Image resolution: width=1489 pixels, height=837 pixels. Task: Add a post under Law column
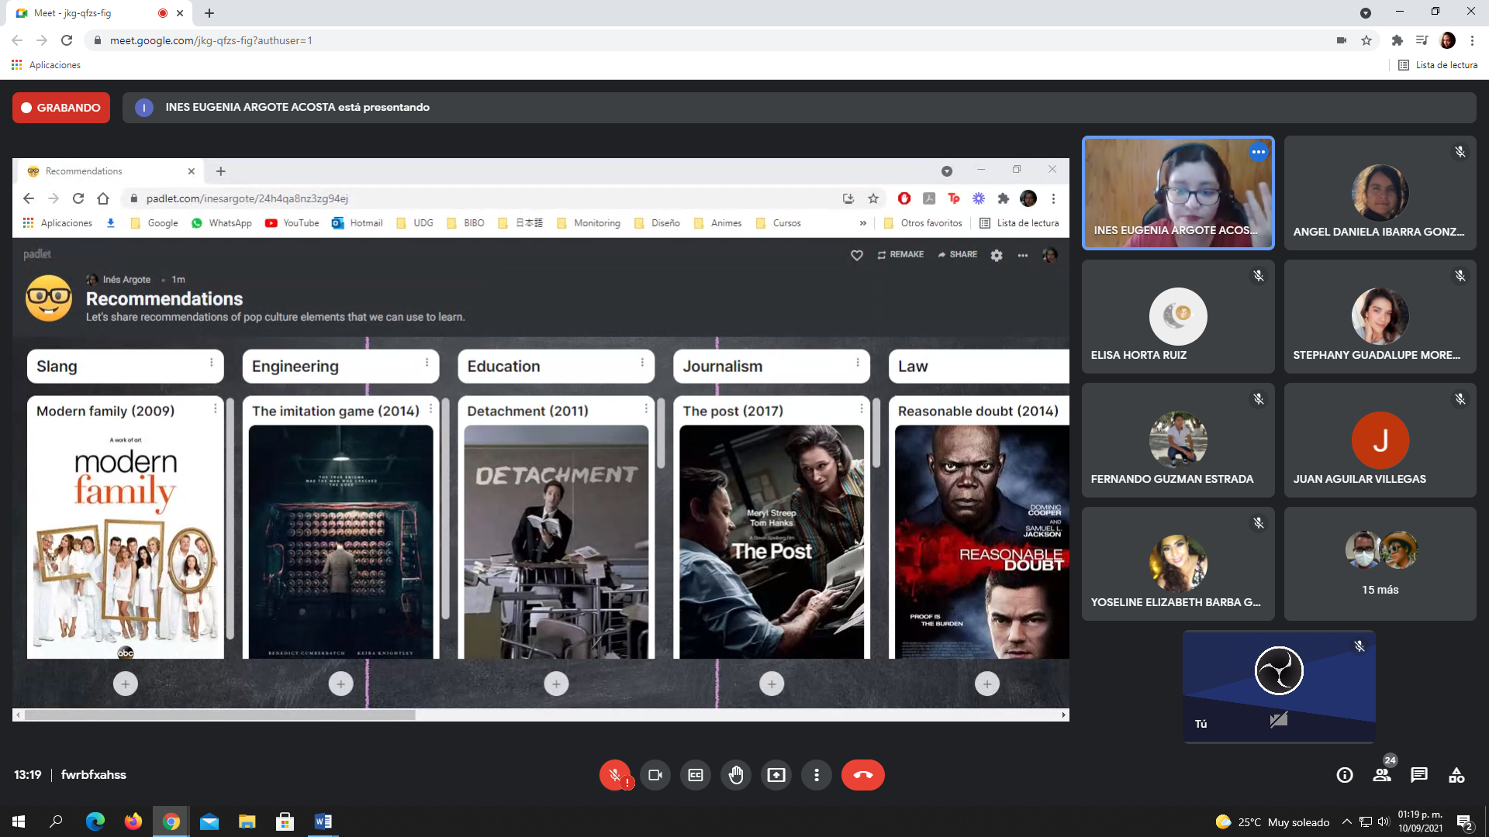coord(987,684)
